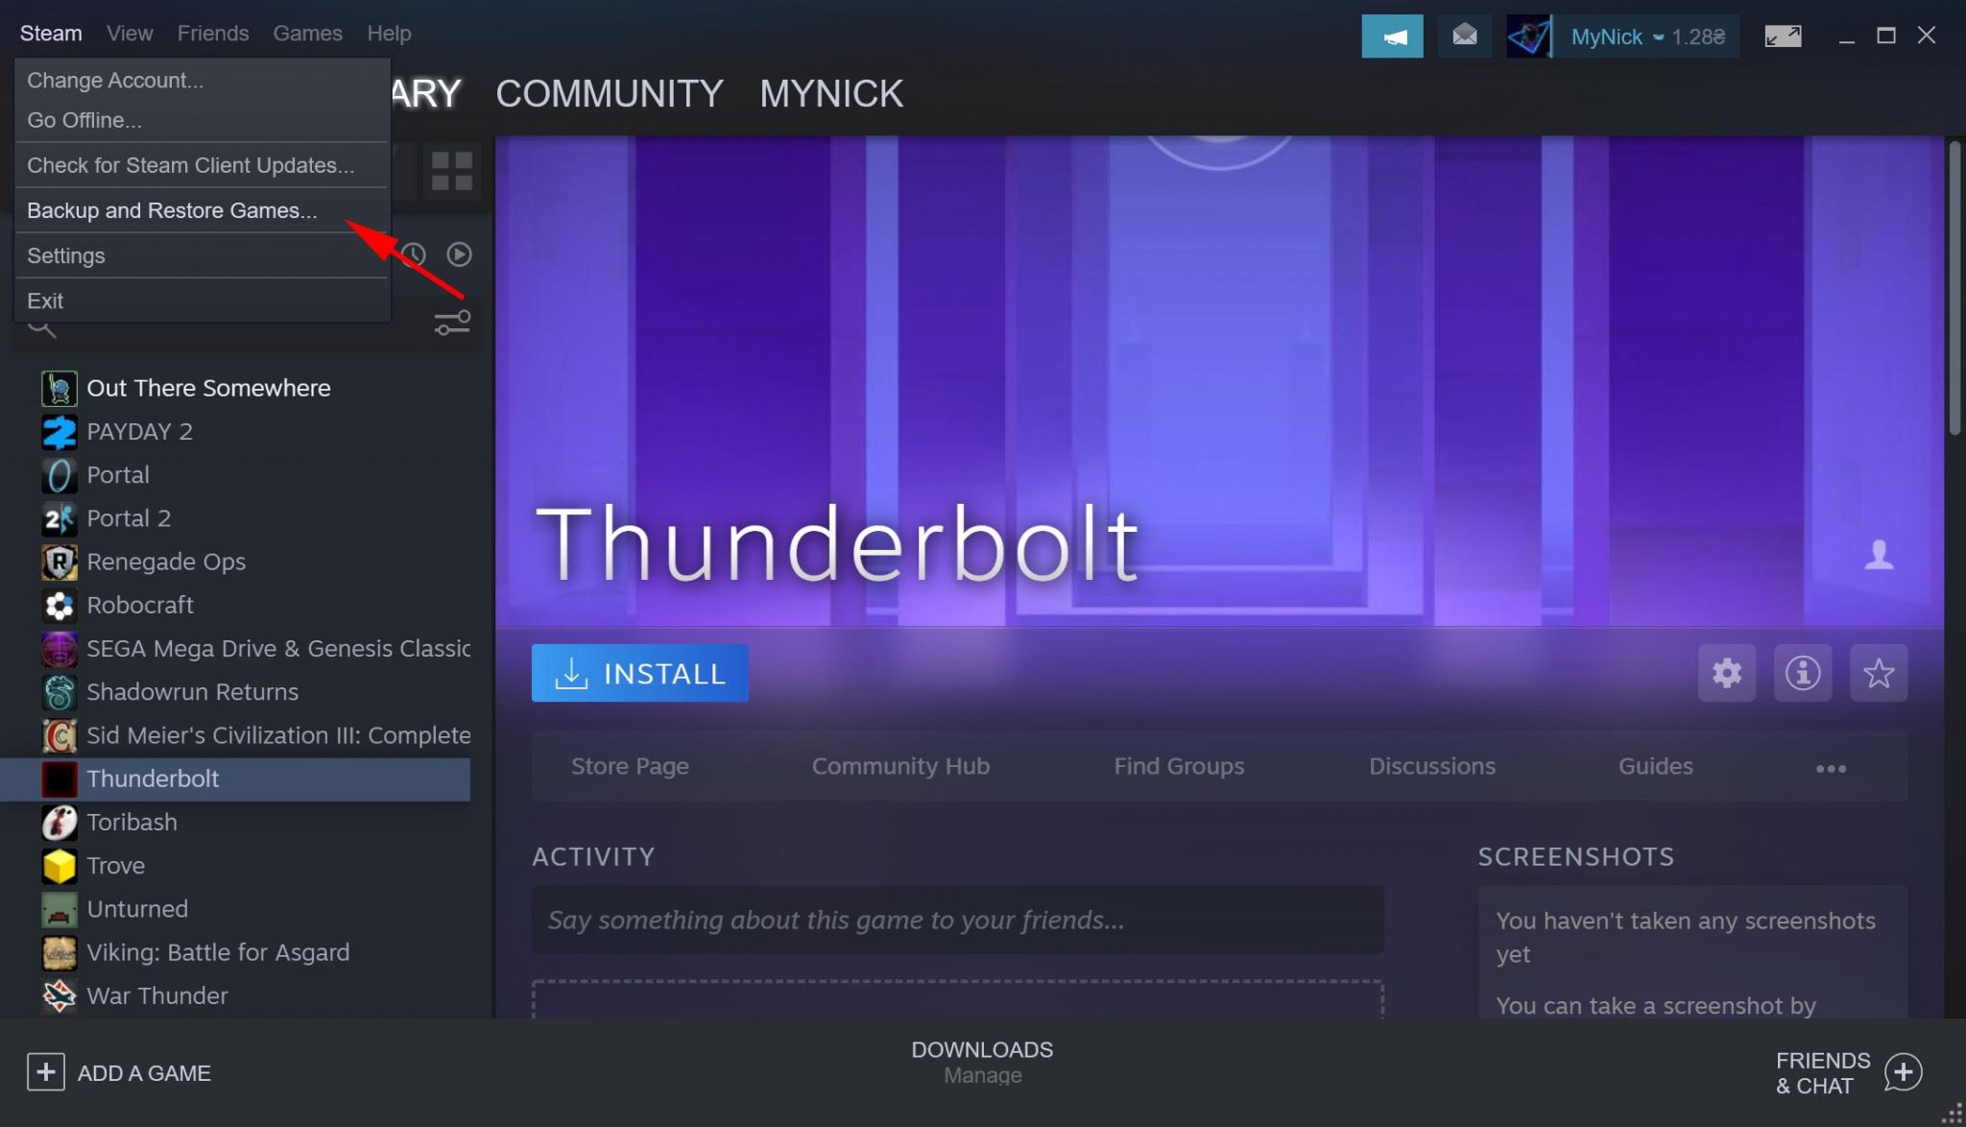The image size is (1966, 1127).
Task: Open the inbox envelope icon
Action: 1463,36
